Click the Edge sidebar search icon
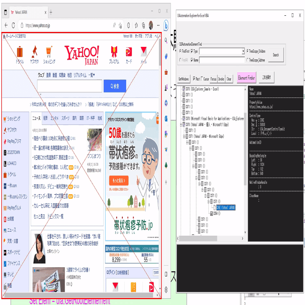Screen dimensions: 305x305 [x=166, y=41]
